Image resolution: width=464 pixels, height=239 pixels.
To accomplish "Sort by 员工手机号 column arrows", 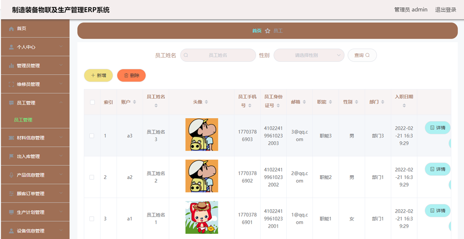I will (250, 106).
